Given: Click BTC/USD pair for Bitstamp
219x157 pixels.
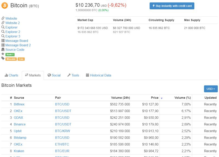Looking at the screenshot, I should (62, 138).
